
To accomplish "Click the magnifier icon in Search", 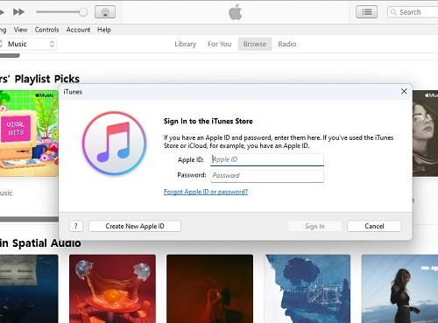I will pos(393,12).
